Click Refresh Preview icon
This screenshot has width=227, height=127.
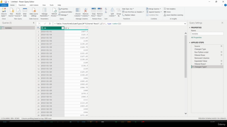[54, 11]
